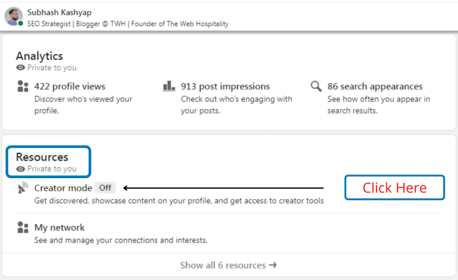Image resolution: width=458 pixels, height=280 pixels.
Task: Select the My network people icon
Action: tap(23, 227)
